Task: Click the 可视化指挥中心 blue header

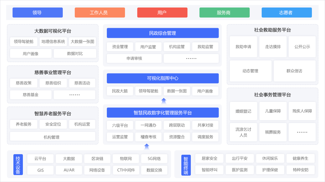Action: point(163,78)
